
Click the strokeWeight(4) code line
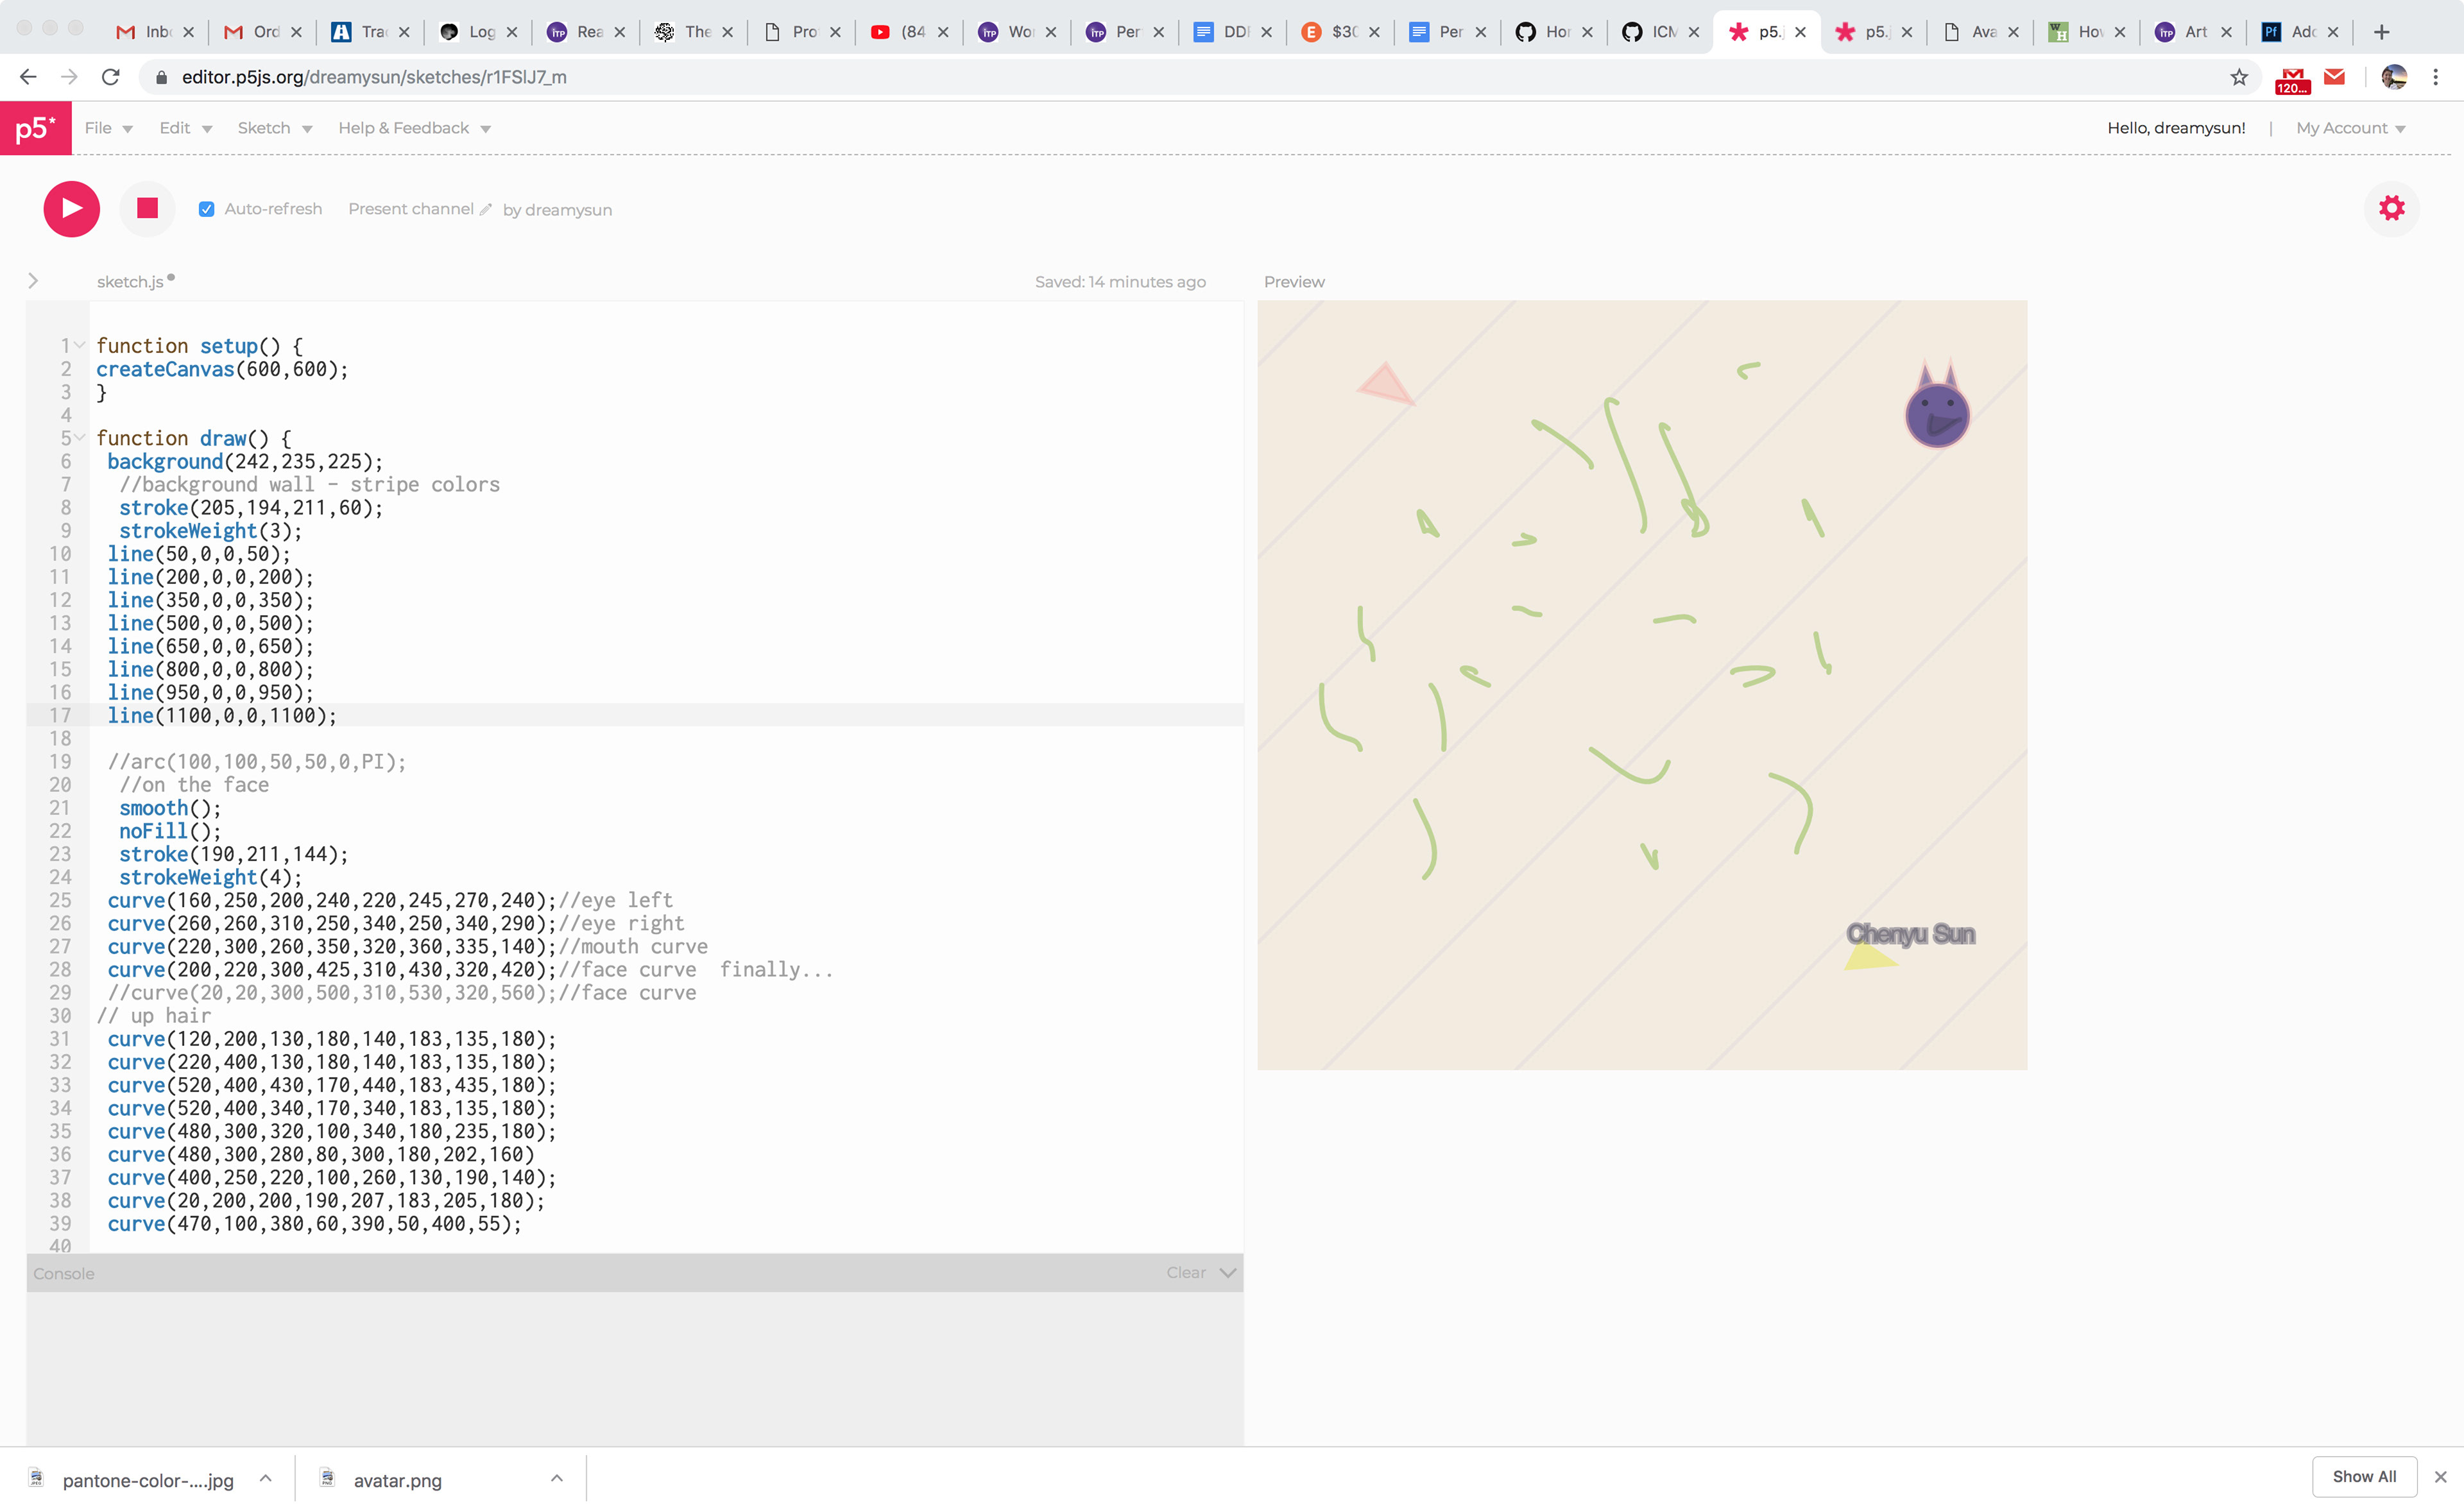[210, 877]
